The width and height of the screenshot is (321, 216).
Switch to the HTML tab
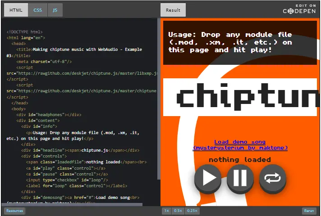(16, 10)
